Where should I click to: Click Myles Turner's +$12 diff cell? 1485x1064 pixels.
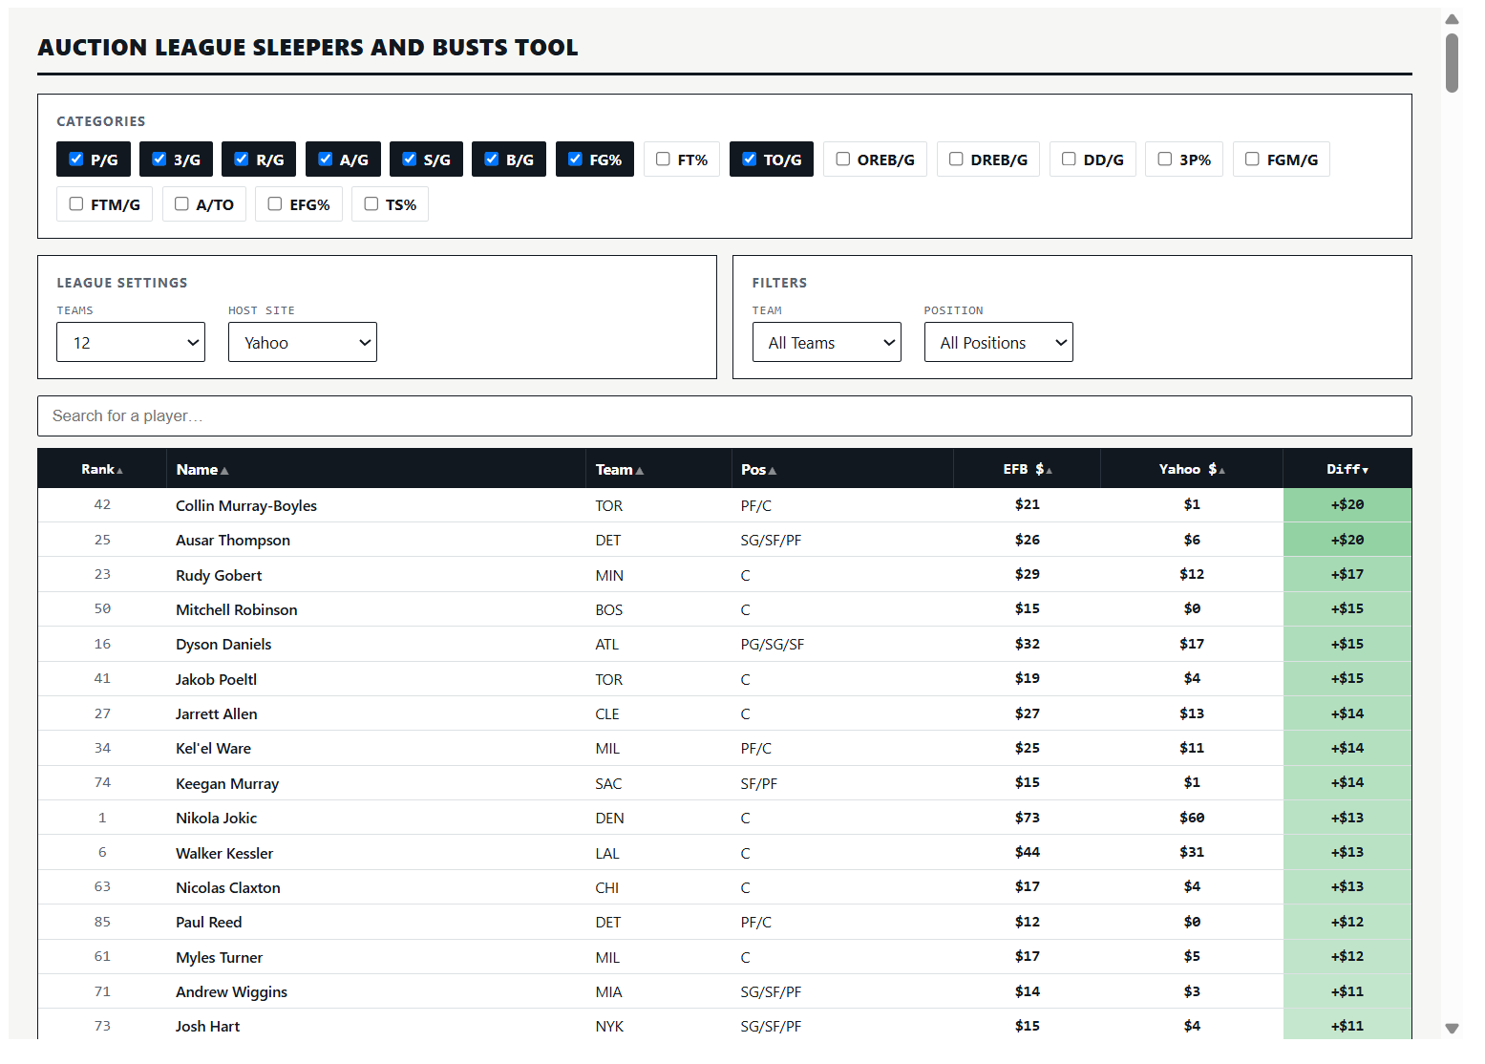(x=1347, y=957)
